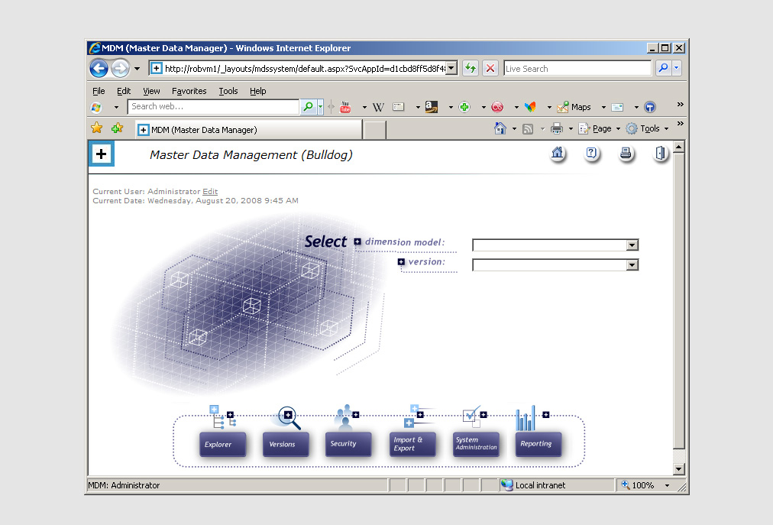The image size is (773, 525).
Task: Click the browser Refresh button
Action: point(470,68)
